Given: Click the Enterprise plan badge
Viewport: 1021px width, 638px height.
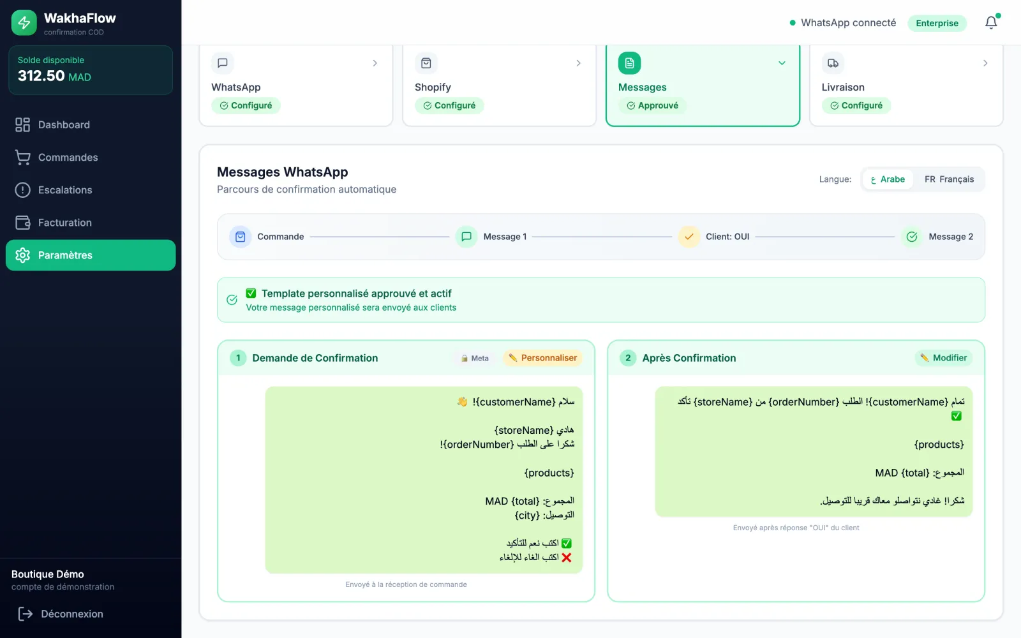Looking at the screenshot, I should 937,23.
